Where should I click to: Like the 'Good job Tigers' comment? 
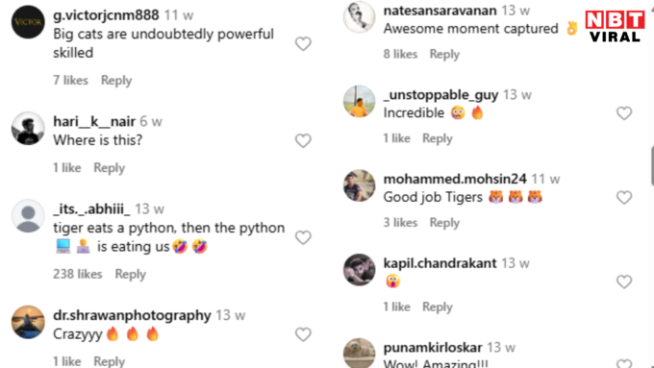click(624, 197)
